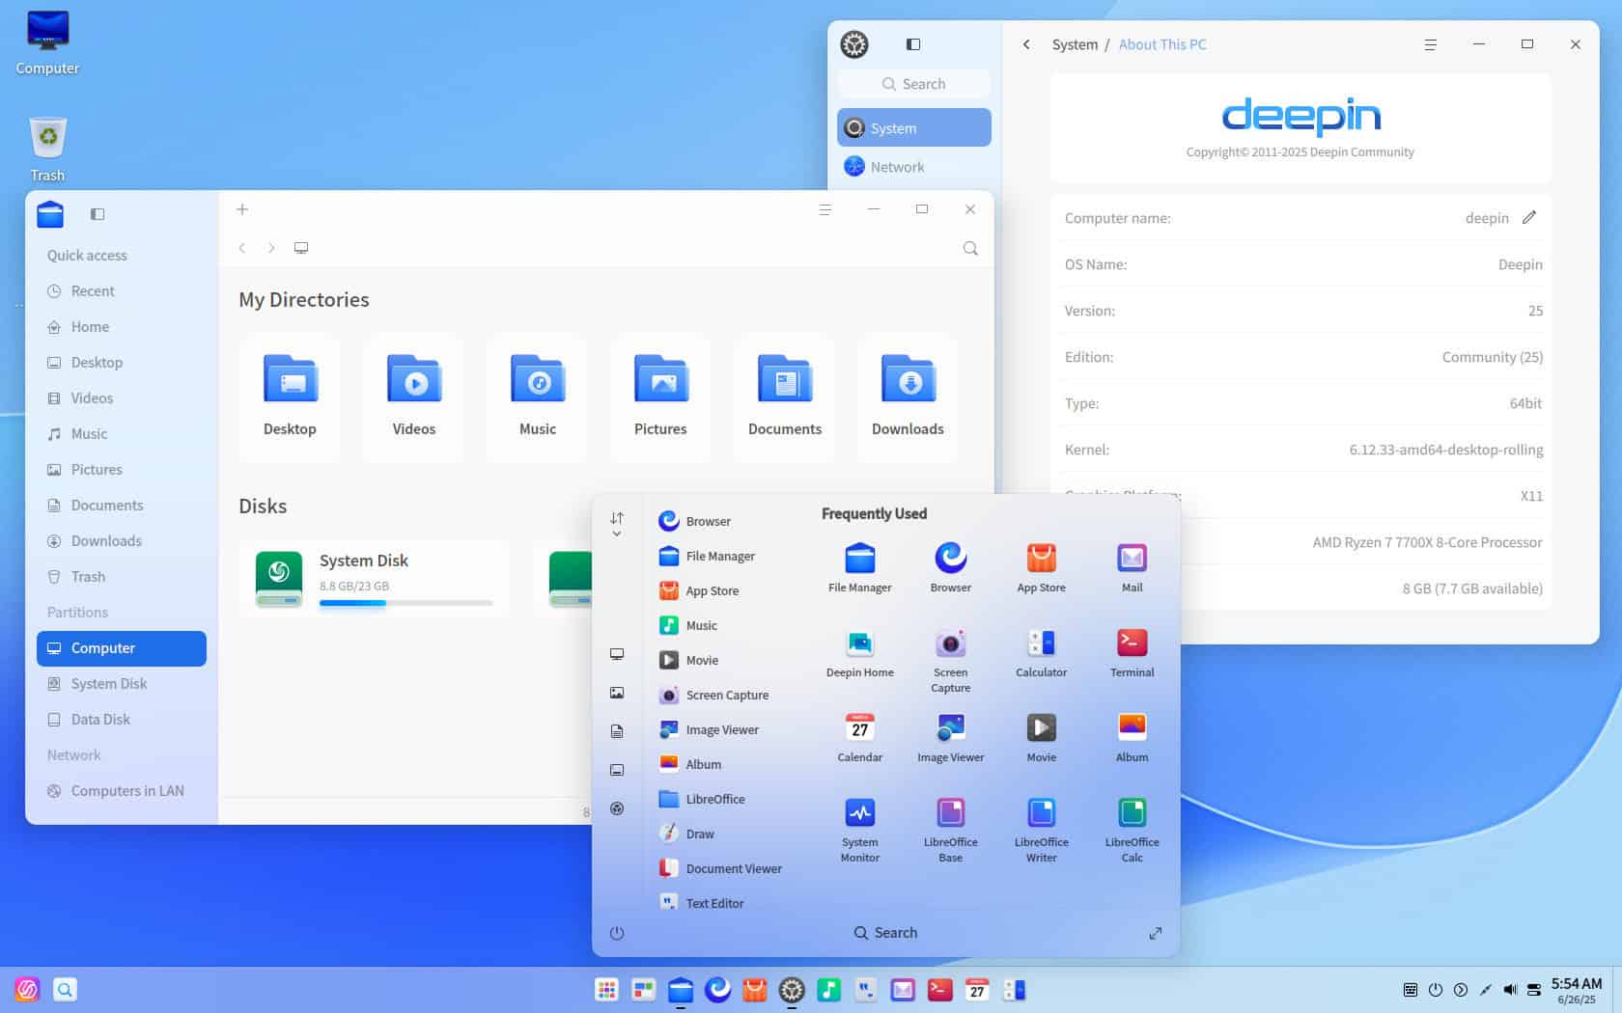Viewport: 1622px width, 1013px height.
Task: Click the System breadcrumb link
Action: click(x=1075, y=44)
